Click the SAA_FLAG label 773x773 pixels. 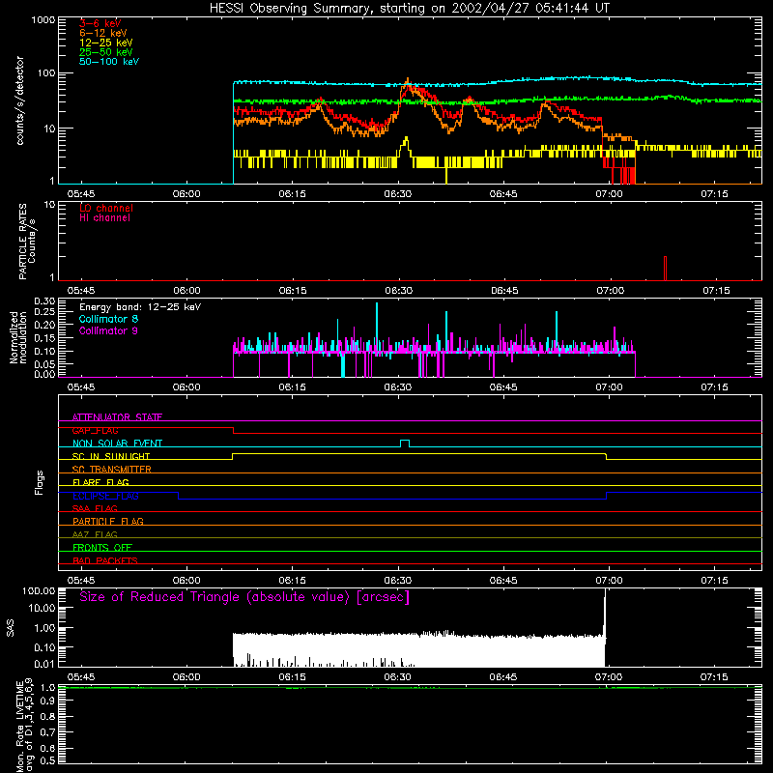click(95, 508)
